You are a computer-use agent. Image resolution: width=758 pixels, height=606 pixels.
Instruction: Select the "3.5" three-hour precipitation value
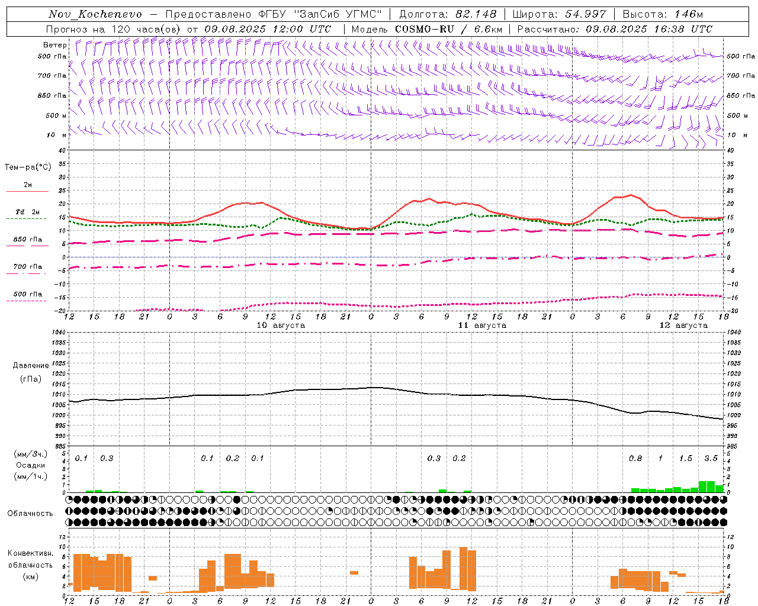711,459
